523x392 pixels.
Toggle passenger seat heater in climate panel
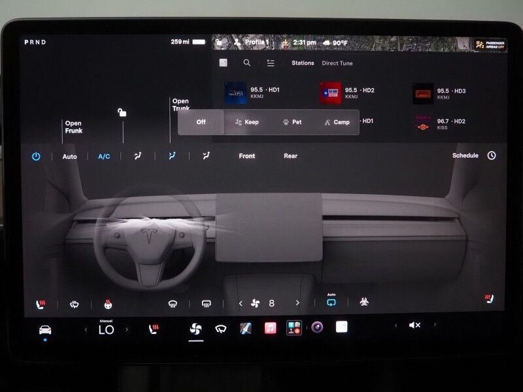[489, 299]
